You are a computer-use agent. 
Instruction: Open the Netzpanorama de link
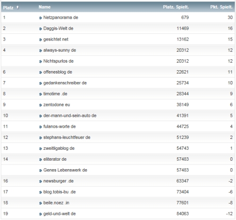(60, 17)
